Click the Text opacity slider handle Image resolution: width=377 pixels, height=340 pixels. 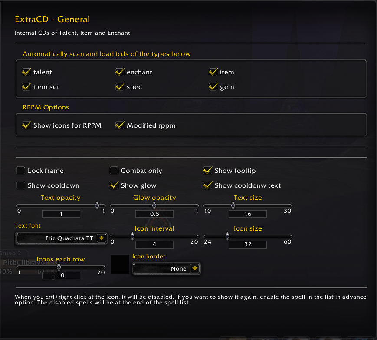tap(97, 205)
